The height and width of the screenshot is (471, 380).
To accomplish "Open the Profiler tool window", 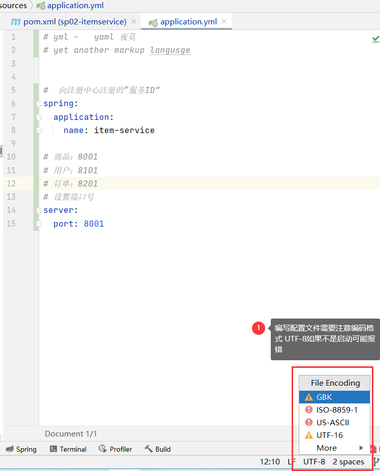I will pyautogui.click(x=115, y=449).
